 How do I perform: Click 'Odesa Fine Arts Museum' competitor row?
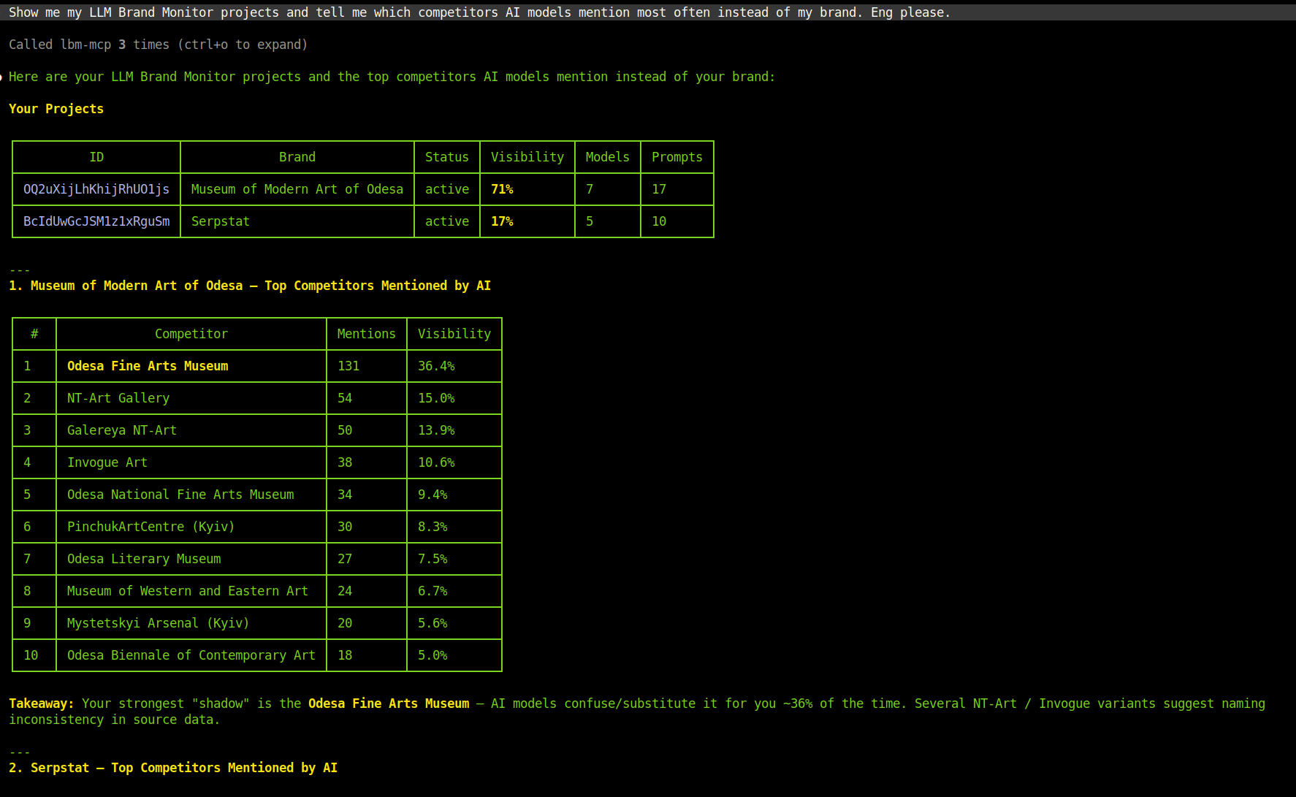click(x=148, y=366)
